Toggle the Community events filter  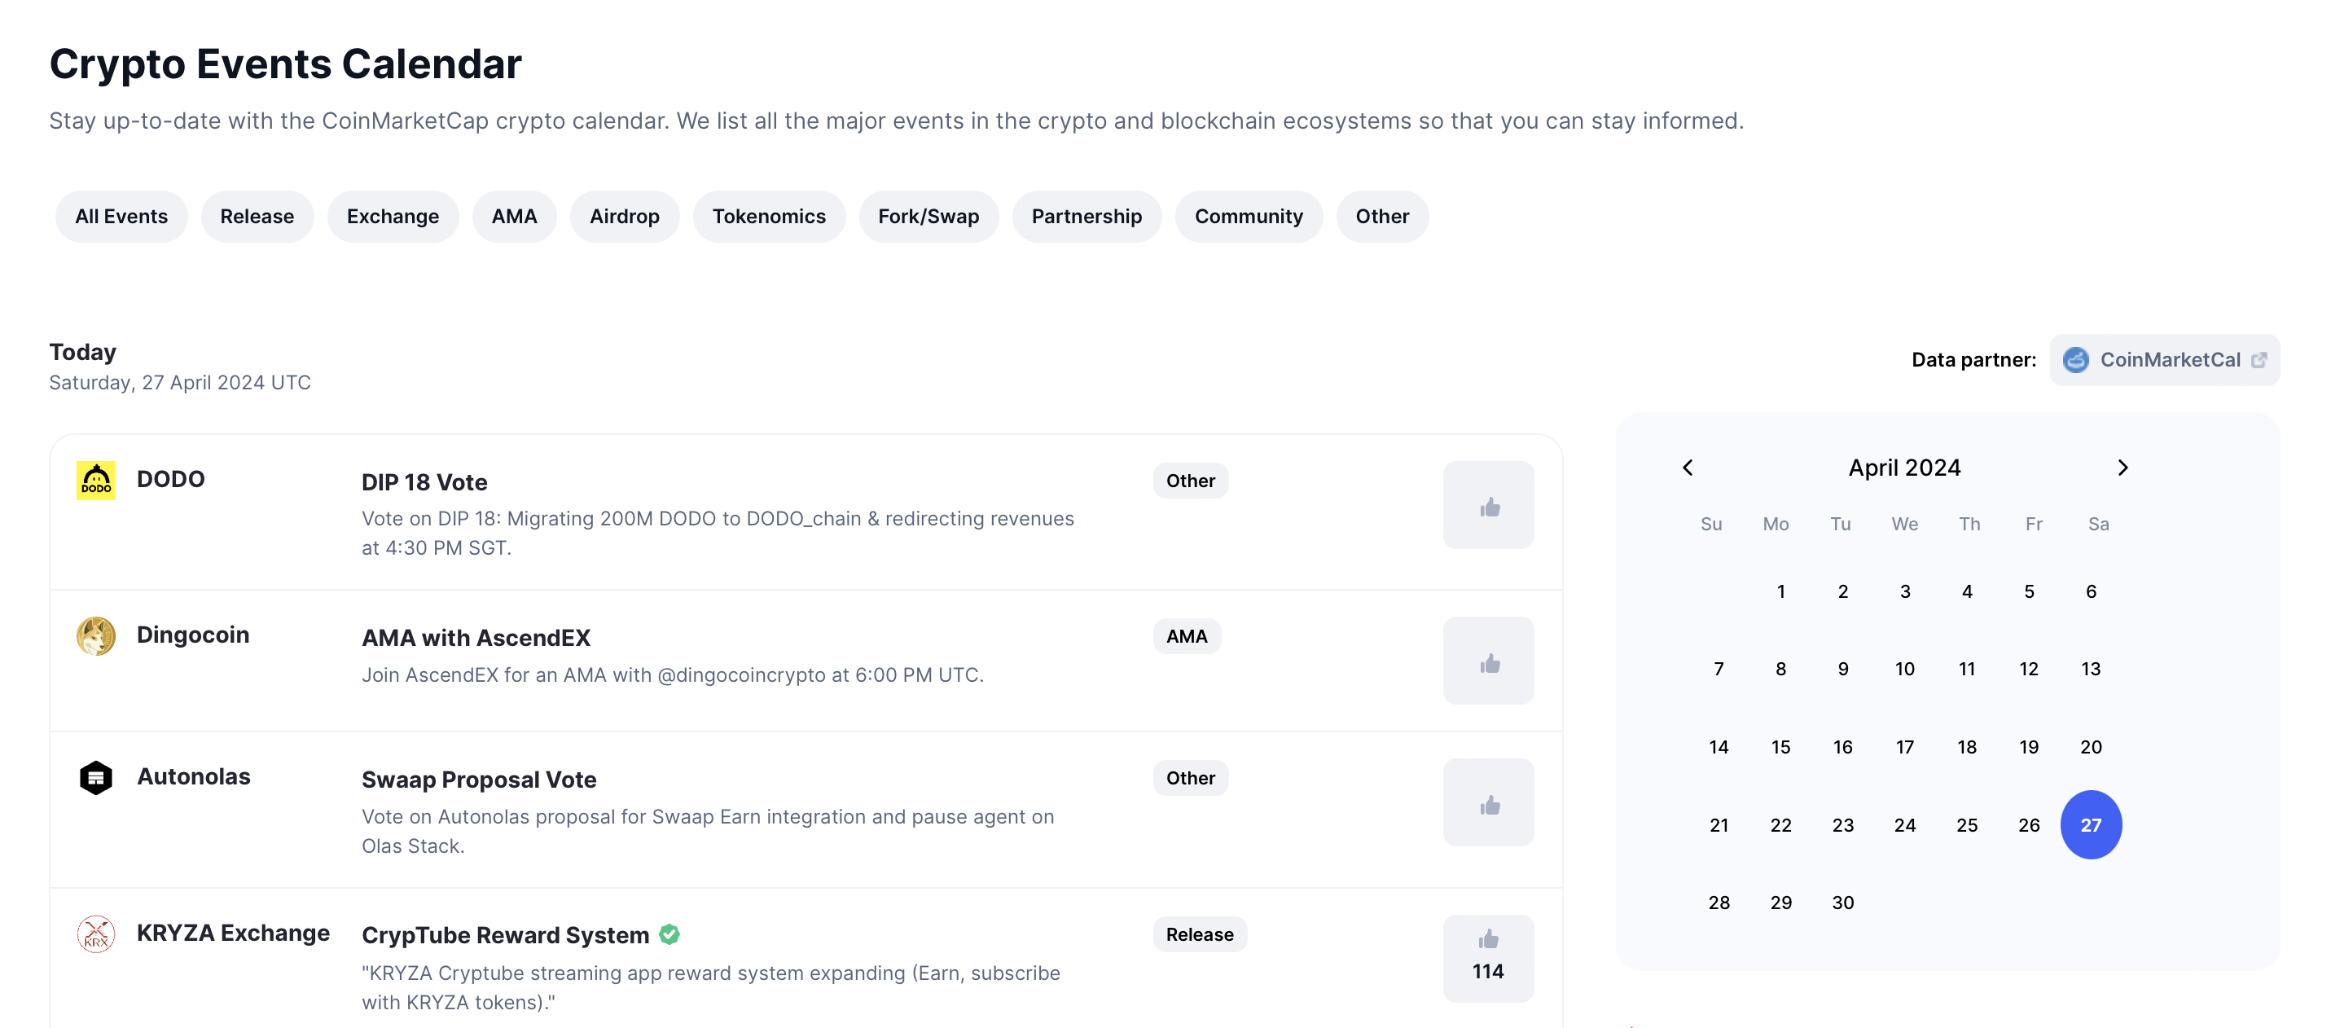[x=1249, y=216]
